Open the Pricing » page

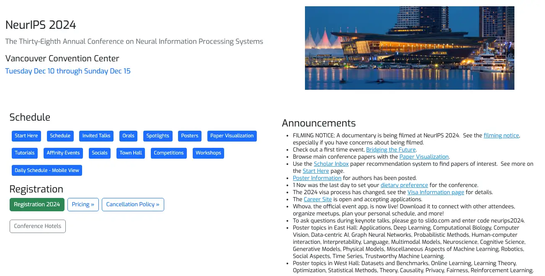(83, 205)
